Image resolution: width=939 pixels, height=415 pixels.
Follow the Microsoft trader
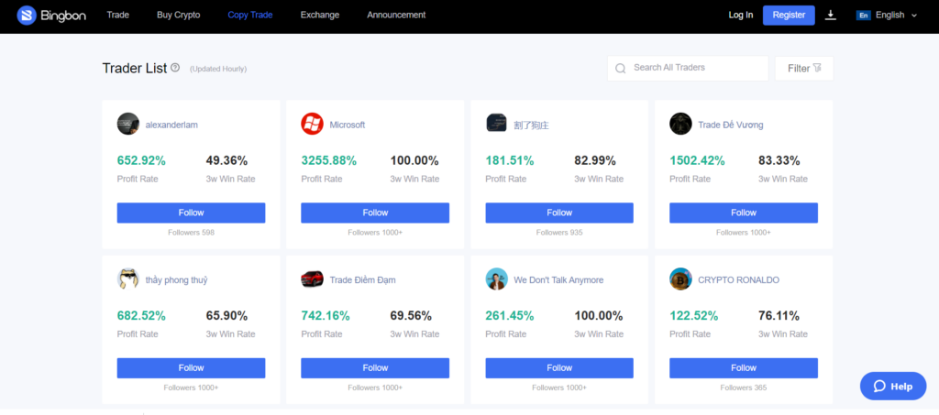click(x=375, y=213)
